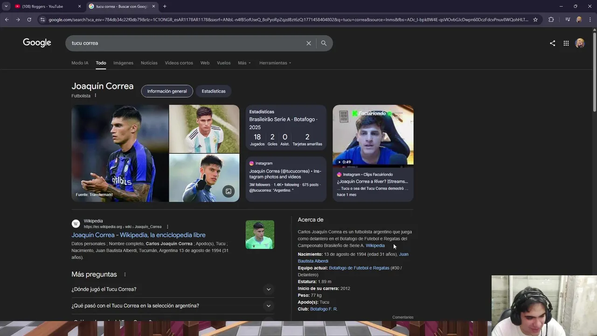Switch to Modo IA tab
Viewport: 597px width, 336px height.
click(x=80, y=63)
